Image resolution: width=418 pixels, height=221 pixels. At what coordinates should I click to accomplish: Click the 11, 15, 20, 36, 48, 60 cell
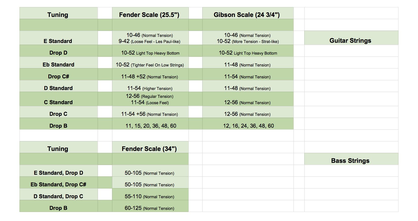(150, 124)
